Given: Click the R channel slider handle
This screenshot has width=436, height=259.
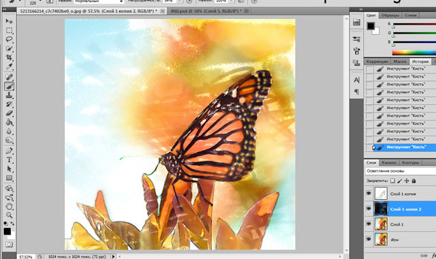Looking at the screenshot, I should (x=394, y=27).
